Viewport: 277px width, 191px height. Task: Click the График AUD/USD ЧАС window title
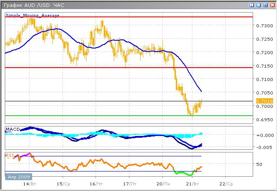33,5
